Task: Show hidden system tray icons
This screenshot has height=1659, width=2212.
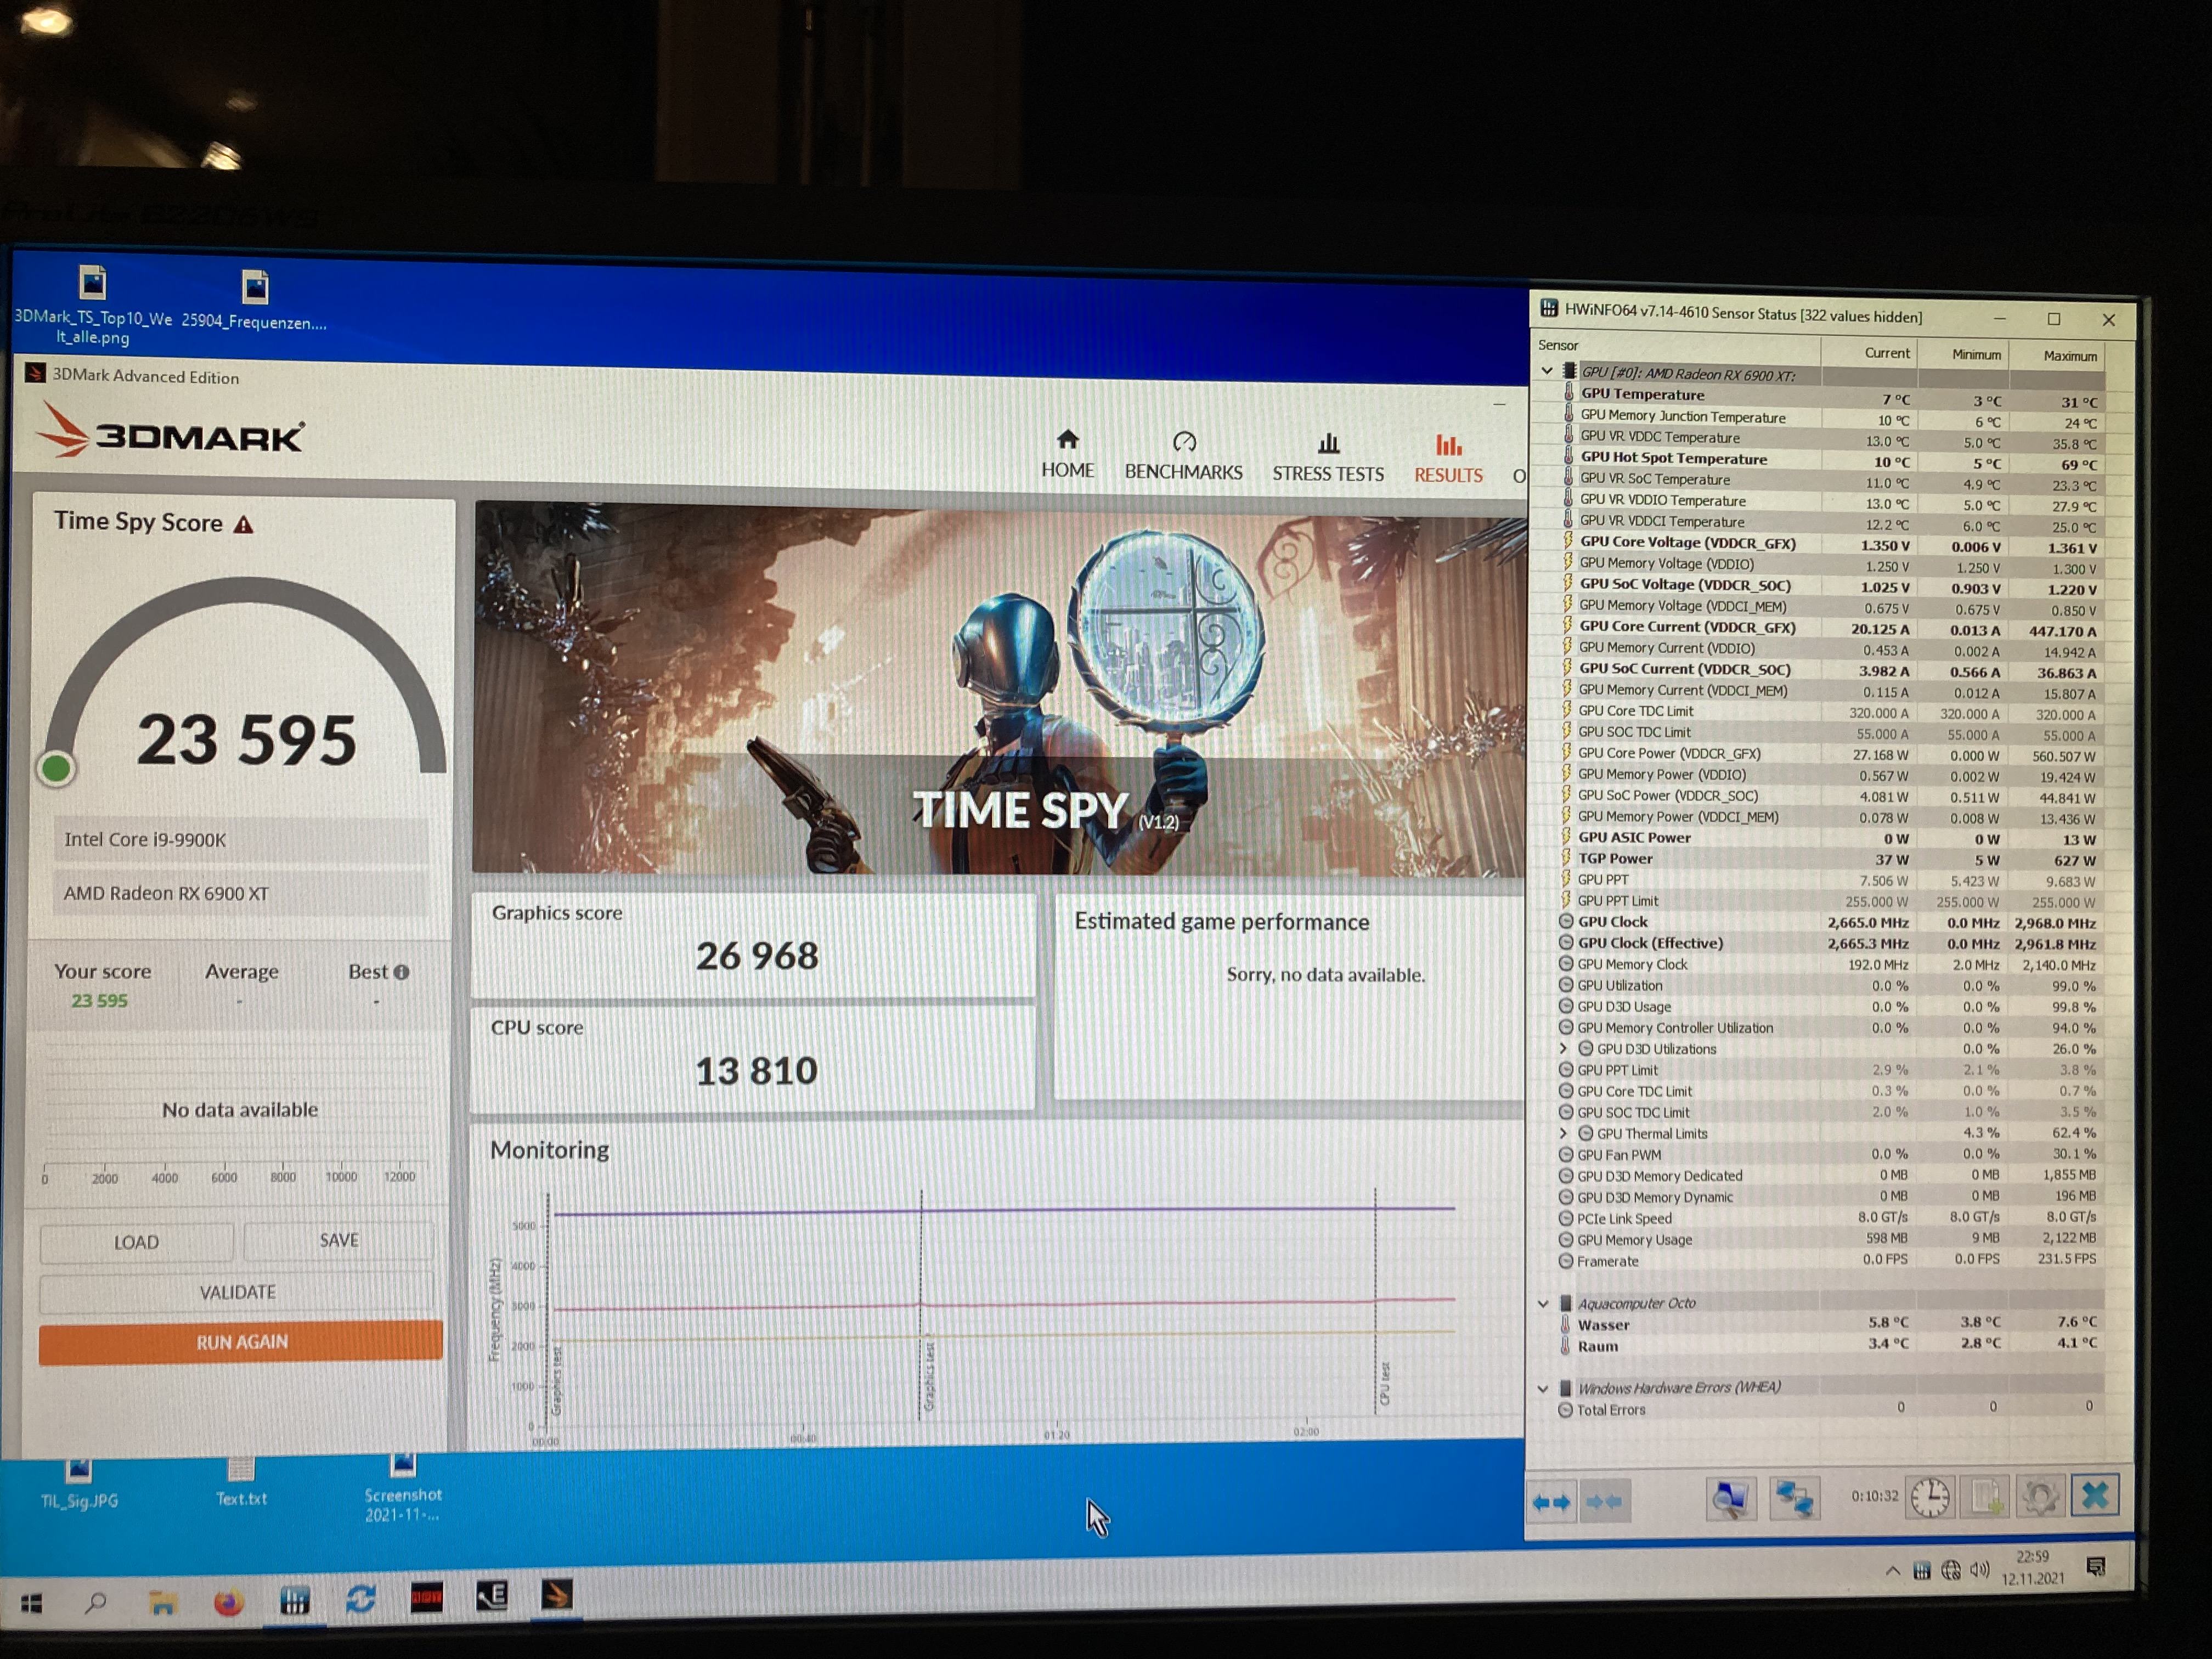Action: click(1892, 1572)
